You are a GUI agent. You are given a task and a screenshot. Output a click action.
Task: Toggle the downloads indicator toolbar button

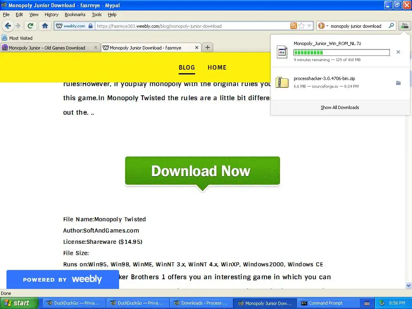point(405,26)
